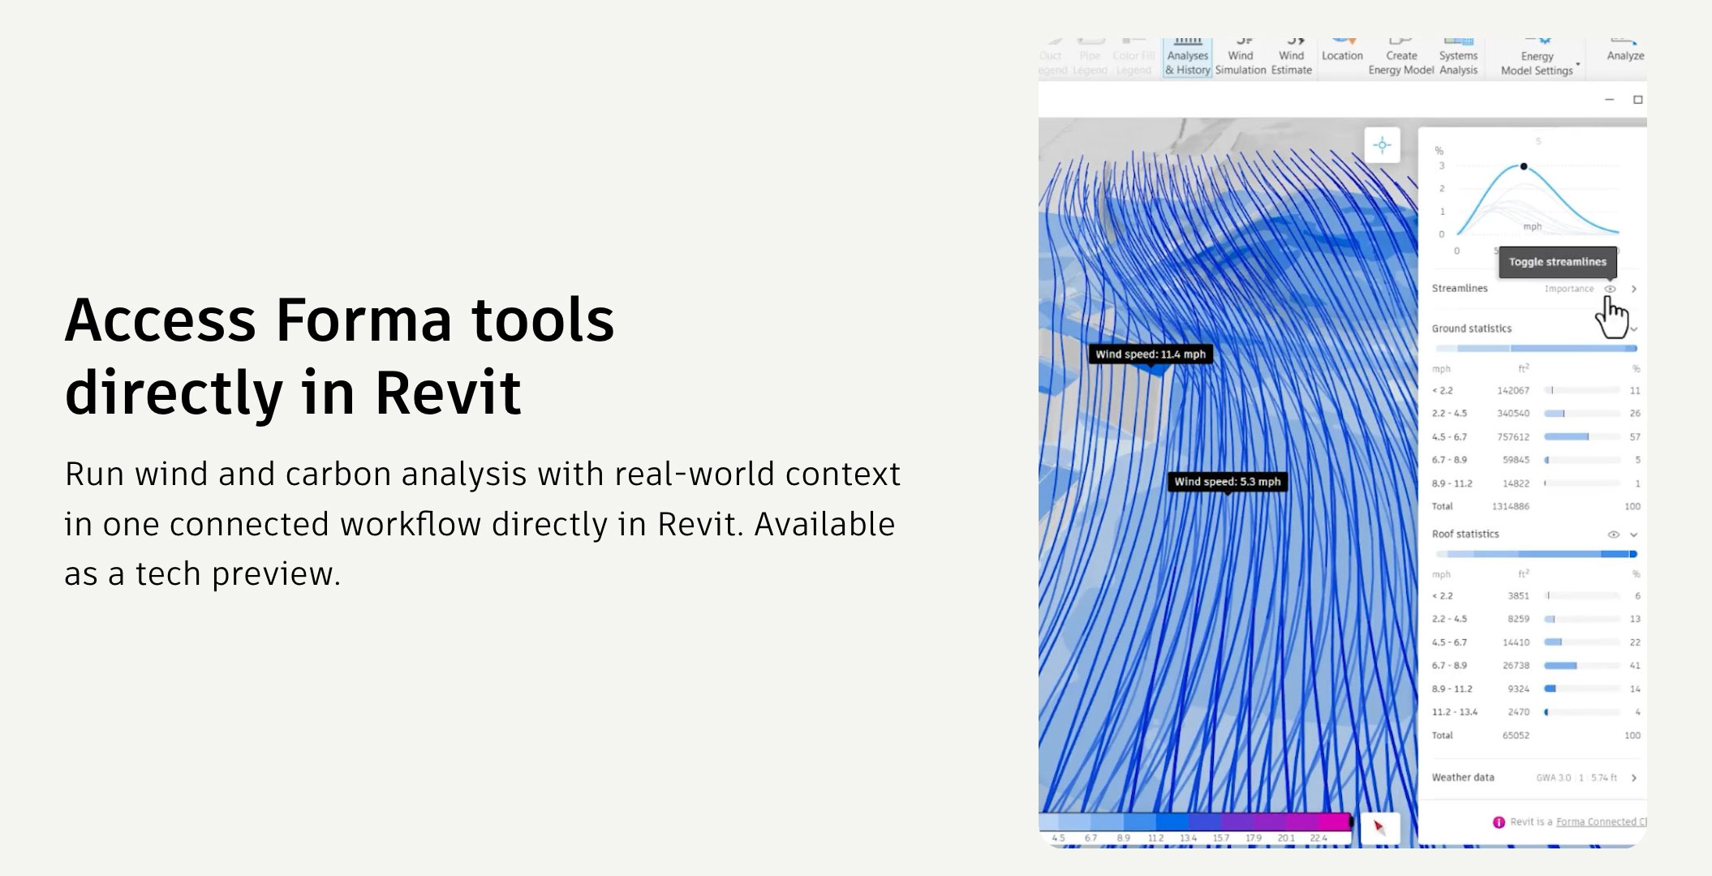Click the peak point on the wind chart
Viewport: 1712px width, 876px height.
coord(1524,166)
